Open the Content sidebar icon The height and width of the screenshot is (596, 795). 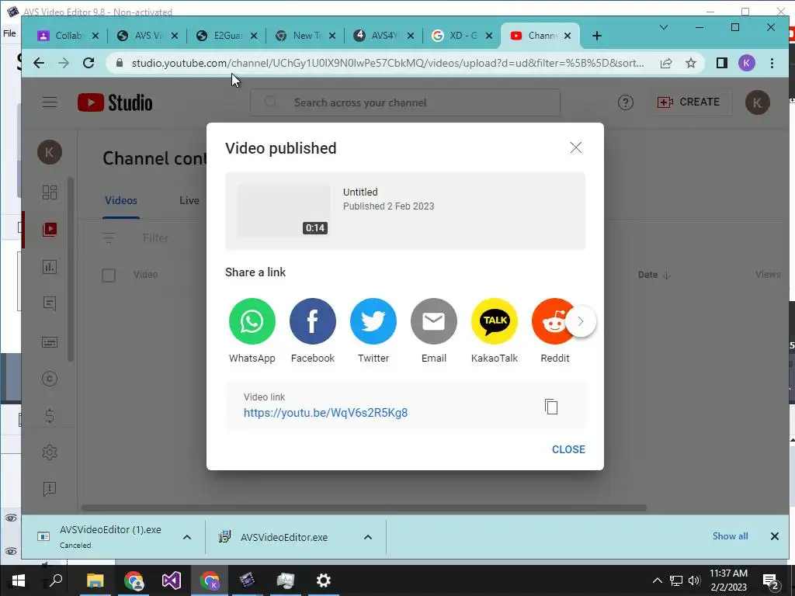(x=50, y=229)
